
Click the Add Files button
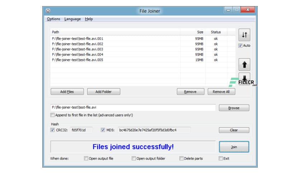pyautogui.click(x=67, y=92)
